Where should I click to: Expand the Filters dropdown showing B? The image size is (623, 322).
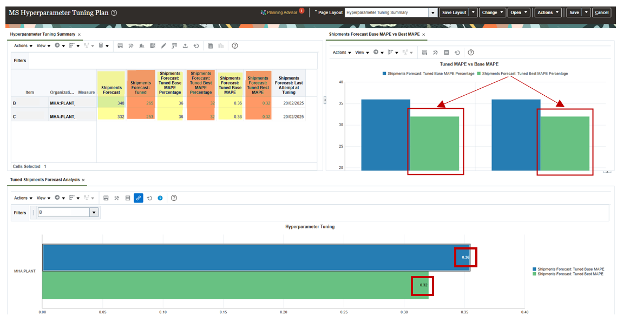[x=94, y=213]
